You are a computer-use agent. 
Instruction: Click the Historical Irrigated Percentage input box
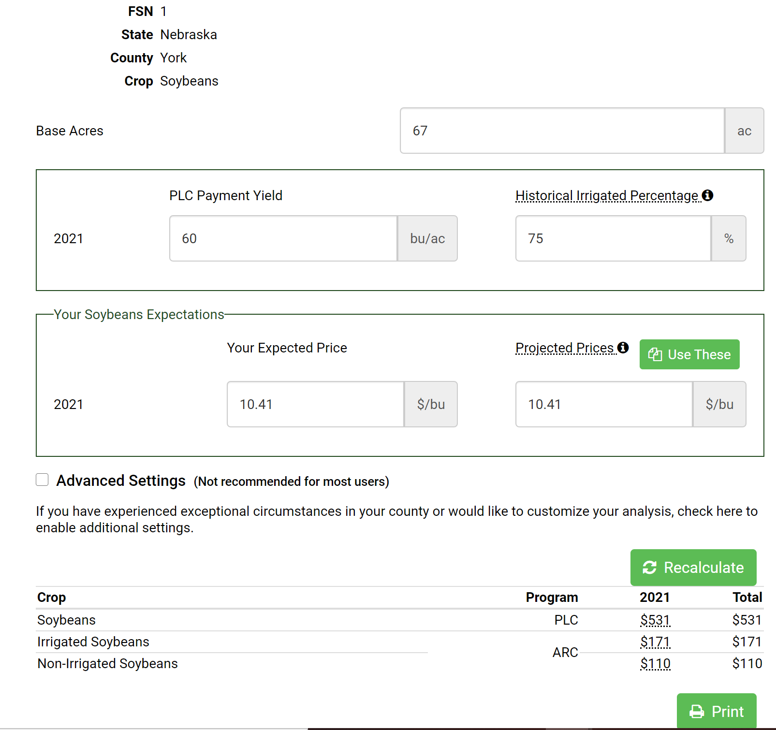click(613, 238)
